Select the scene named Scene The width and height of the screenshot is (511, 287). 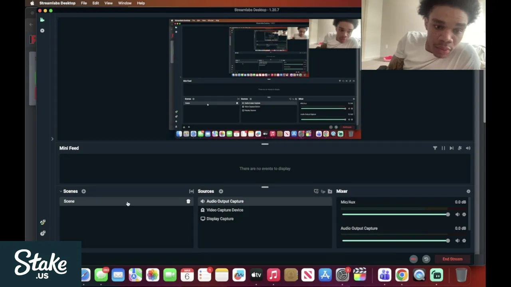coord(127,201)
